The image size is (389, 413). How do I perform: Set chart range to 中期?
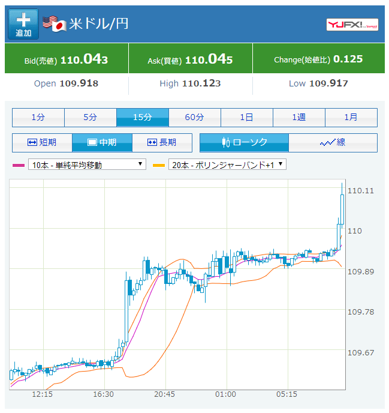click(102, 143)
